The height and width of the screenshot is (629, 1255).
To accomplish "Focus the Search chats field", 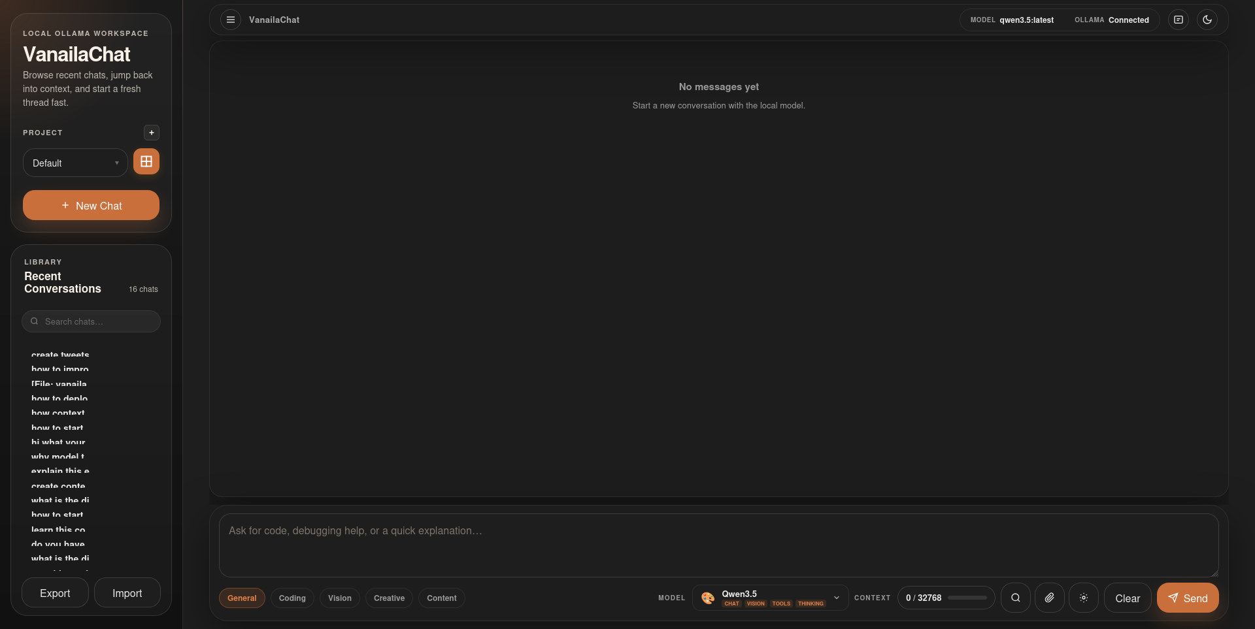I will [x=91, y=321].
